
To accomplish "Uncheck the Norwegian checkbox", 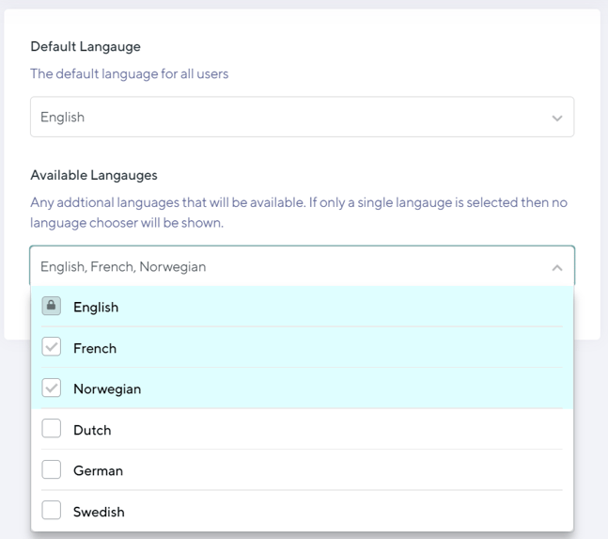I will click(52, 388).
